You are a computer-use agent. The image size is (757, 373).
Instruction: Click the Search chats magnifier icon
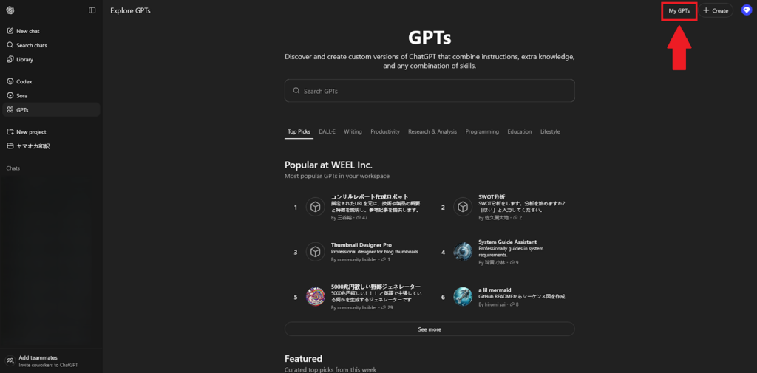point(10,45)
